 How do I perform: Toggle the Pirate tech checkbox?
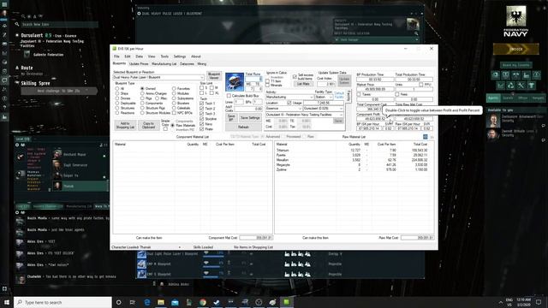pos(202,129)
